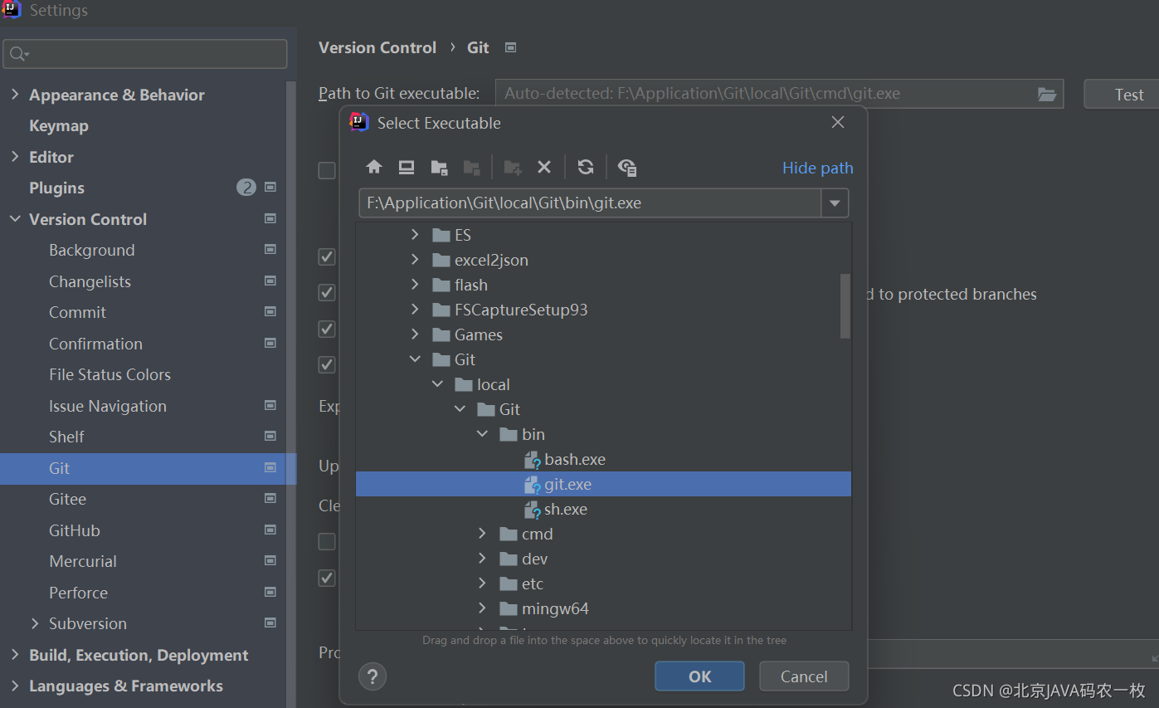Click the Path to Git executable field

point(780,94)
